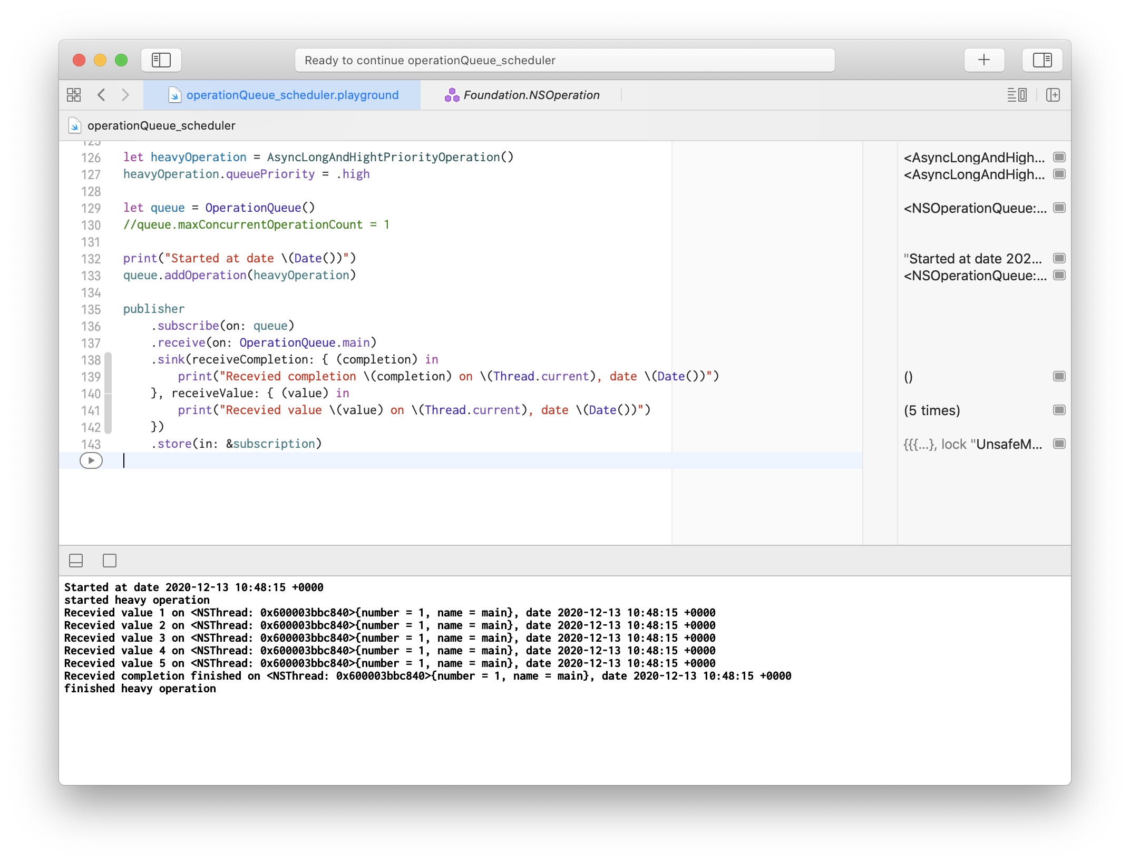The height and width of the screenshot is (863, 1130).
Task: Run playground up to the cursor line
Action: point(91,460)
